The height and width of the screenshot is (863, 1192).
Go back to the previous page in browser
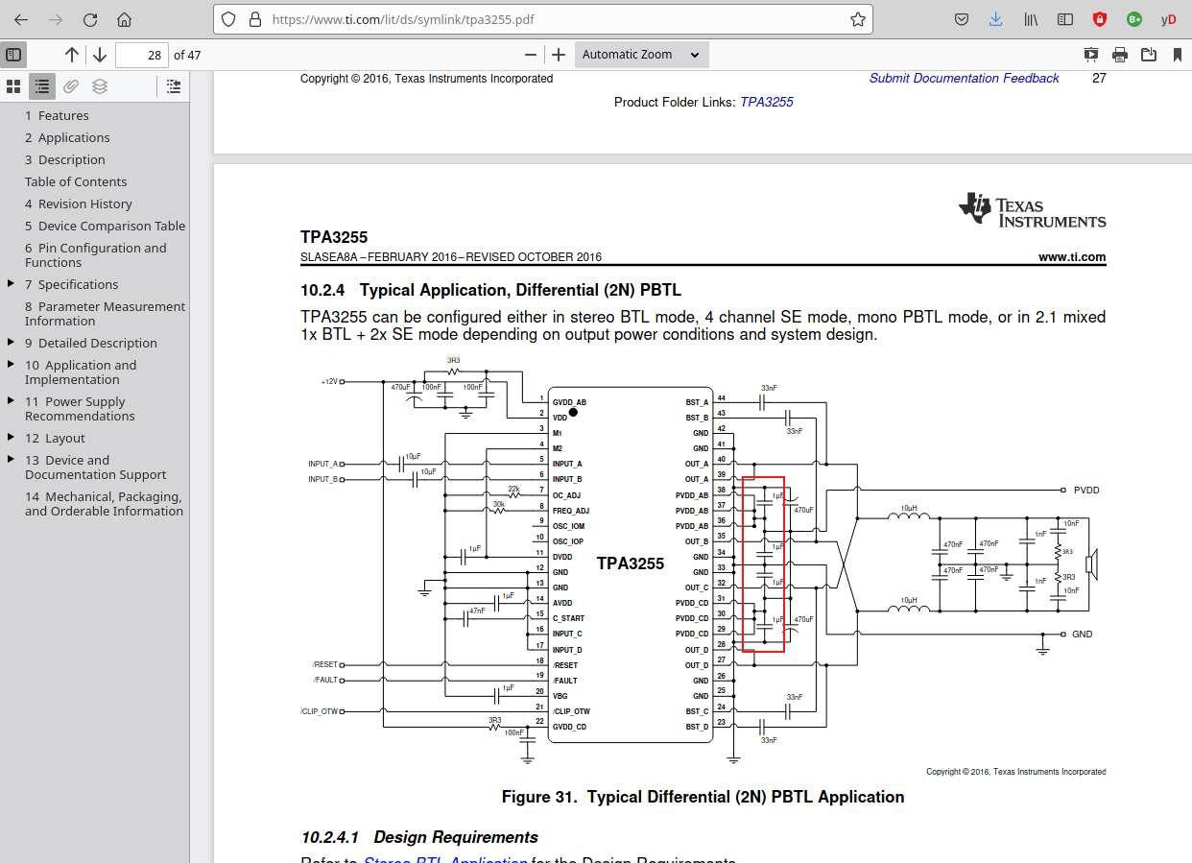pyautogui.click(x=21, y=19)
